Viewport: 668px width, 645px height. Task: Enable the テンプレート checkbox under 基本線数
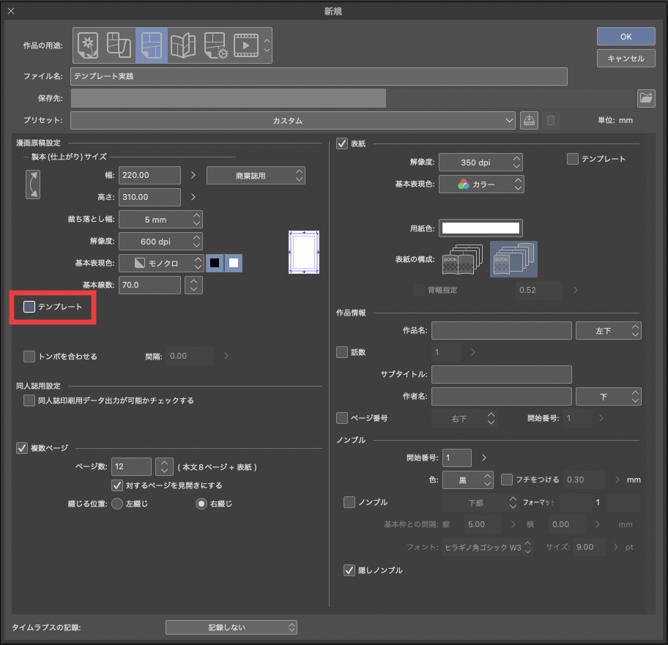[29, 307]
